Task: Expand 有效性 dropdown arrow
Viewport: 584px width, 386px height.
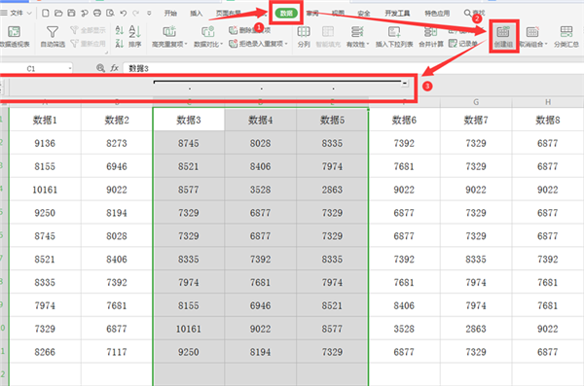Action: pyautogui.click(x=368, y=45)
